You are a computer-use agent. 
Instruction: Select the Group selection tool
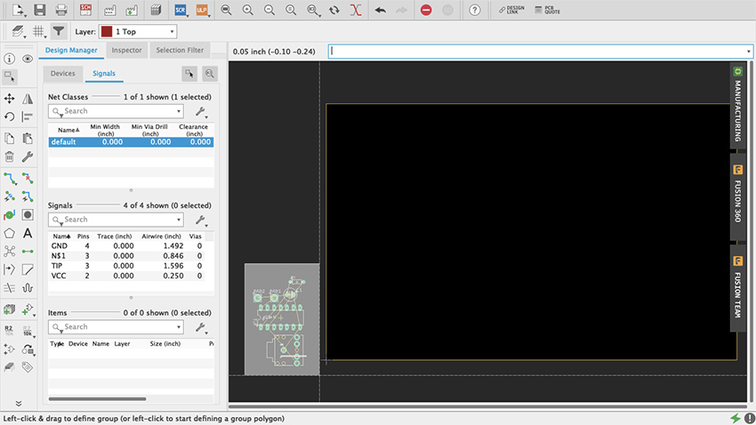pos(9,76)
